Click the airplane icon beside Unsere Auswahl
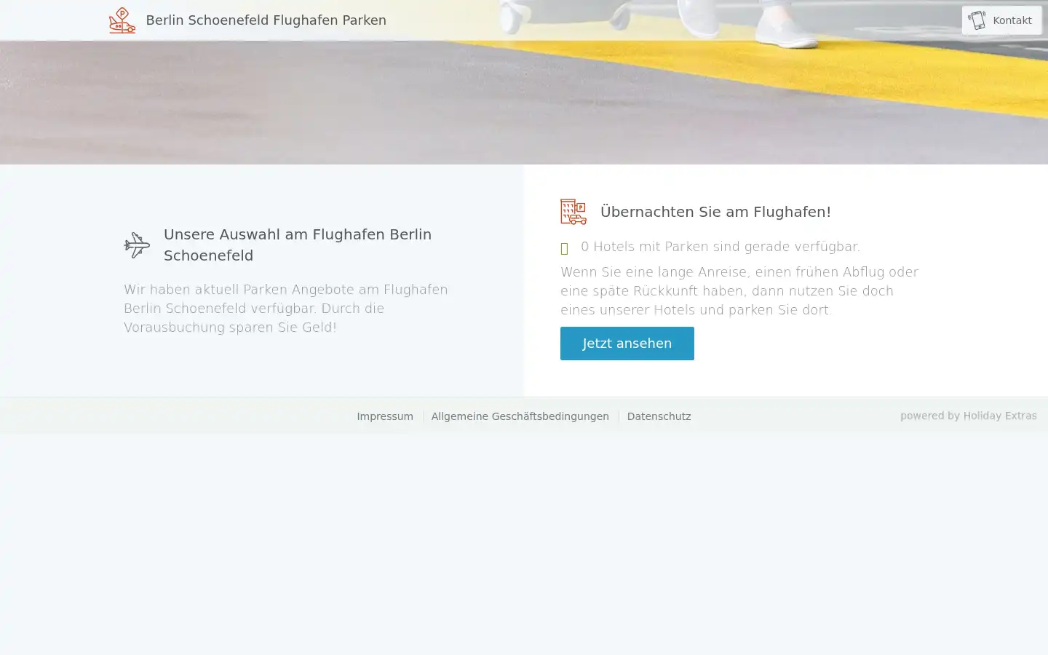This screenshot has width=1048, height=655. tap(137, 245)
